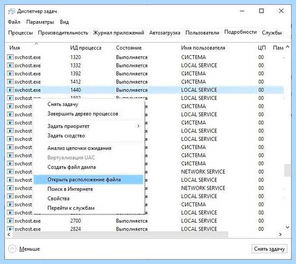Image resolution: width=296 pixels, height=264 pixels.
Task: Click the Меньше link
Action: pos(30,249)
